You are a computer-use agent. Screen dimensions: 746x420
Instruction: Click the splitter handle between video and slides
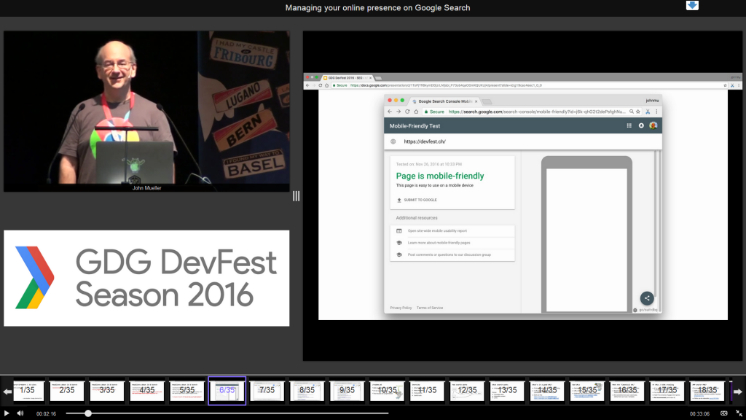click(x=296, y=196)
